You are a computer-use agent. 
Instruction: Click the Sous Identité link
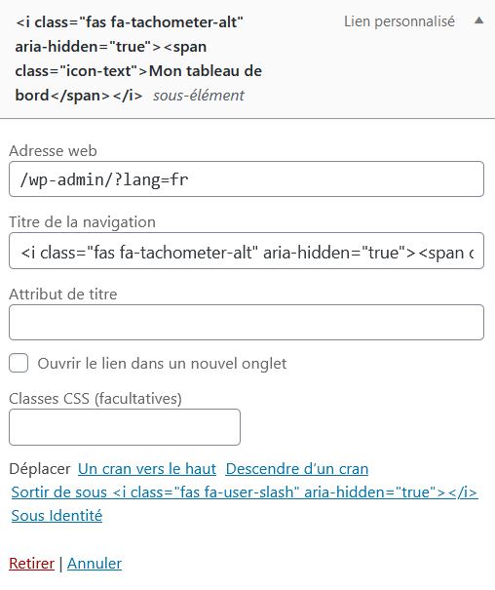click(x=57, y=516)
